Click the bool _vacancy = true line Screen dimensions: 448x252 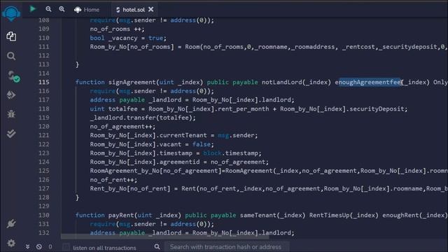coord(128,38)
